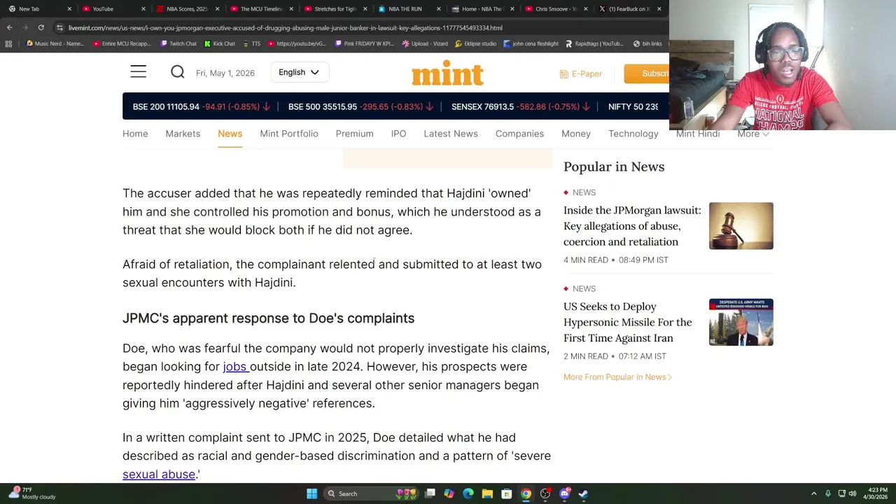Show hidden system tray icons chevron
The width and height of the screenshot is (896, 504).
coord(813,493)
